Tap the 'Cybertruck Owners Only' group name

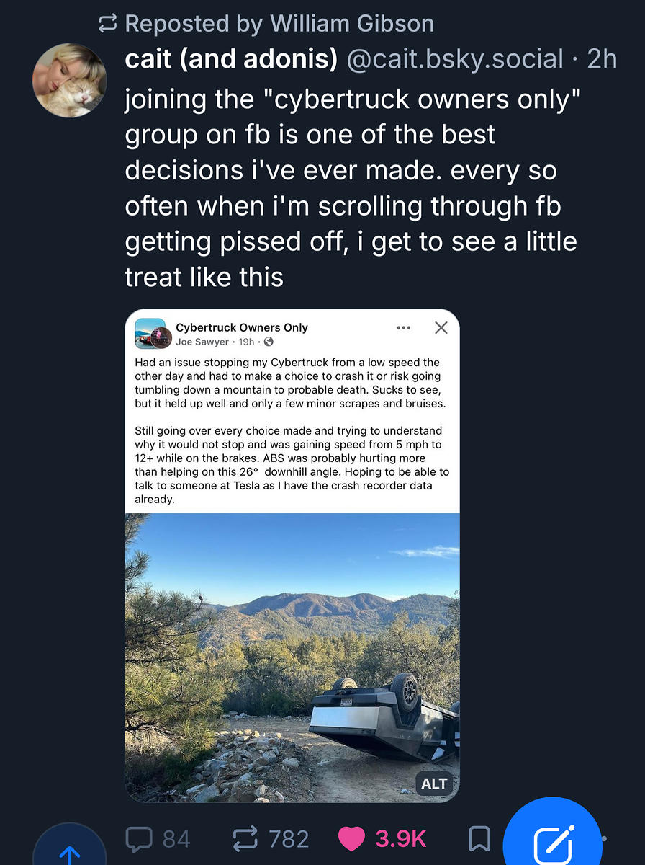coord(242,327)
